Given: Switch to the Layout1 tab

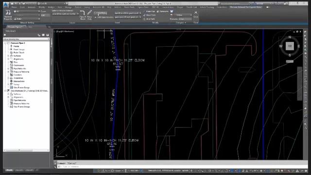Looking at the screenshot, I should coord(19,170).
